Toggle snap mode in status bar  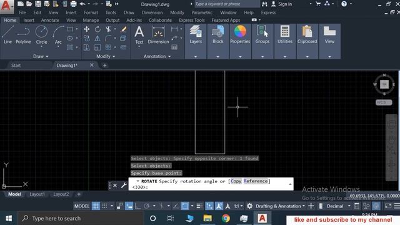[x=104, y=206]
